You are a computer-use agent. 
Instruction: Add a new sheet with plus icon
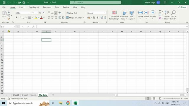(53, 95)
